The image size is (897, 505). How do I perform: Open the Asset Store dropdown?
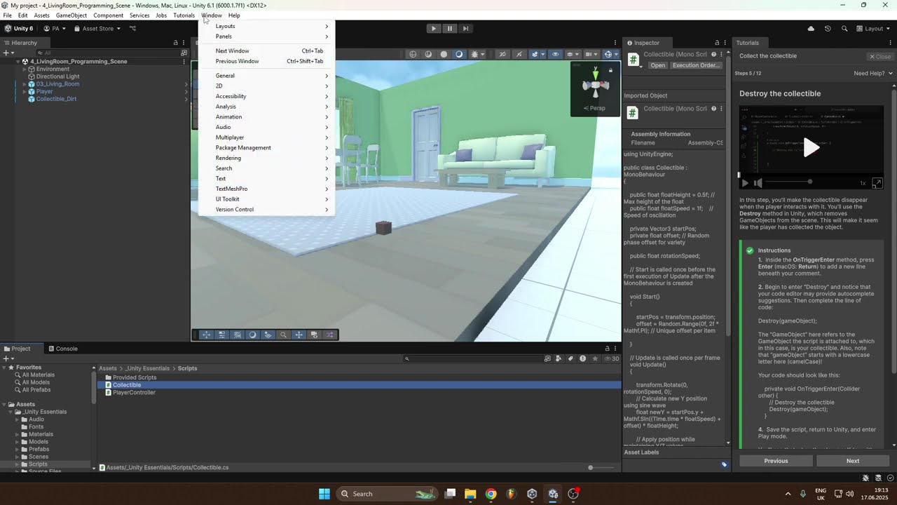[97, 29]
